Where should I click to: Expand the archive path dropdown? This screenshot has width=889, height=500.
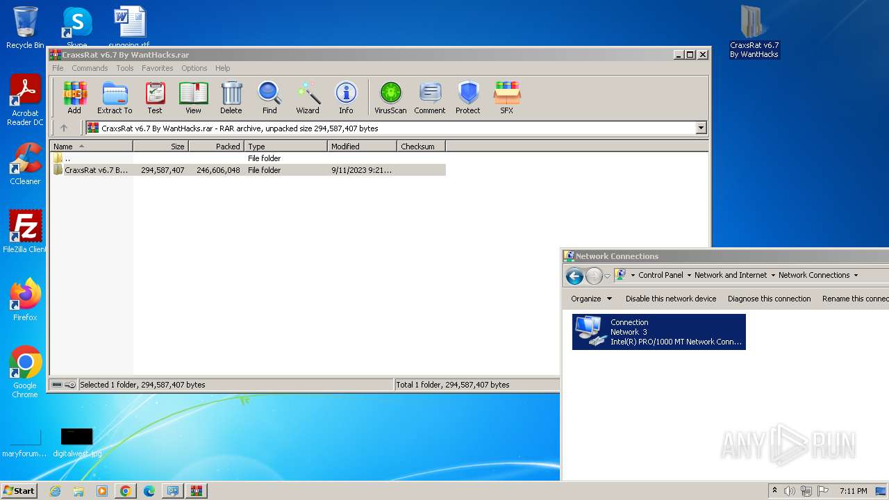pos(701,128)
